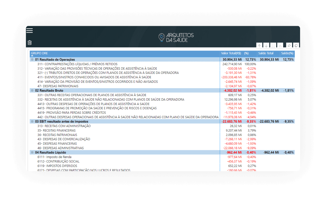Viewport: 326px width, 197px height.
Task: Select row 6111- Imposto de Renda
Action: point(125,157)
